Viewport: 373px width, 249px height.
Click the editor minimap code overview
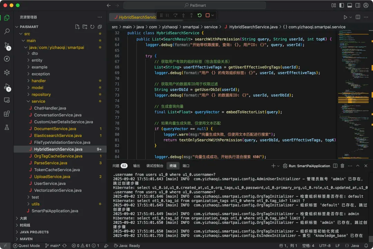(x=352, y=69)
